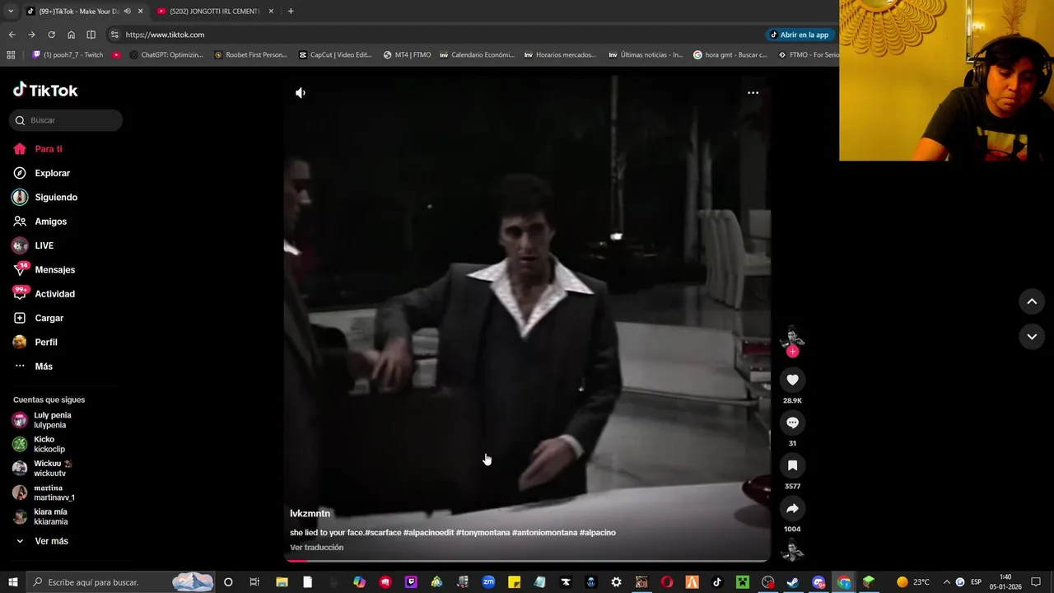Open Steam from the taskbar

coord(793,582)
